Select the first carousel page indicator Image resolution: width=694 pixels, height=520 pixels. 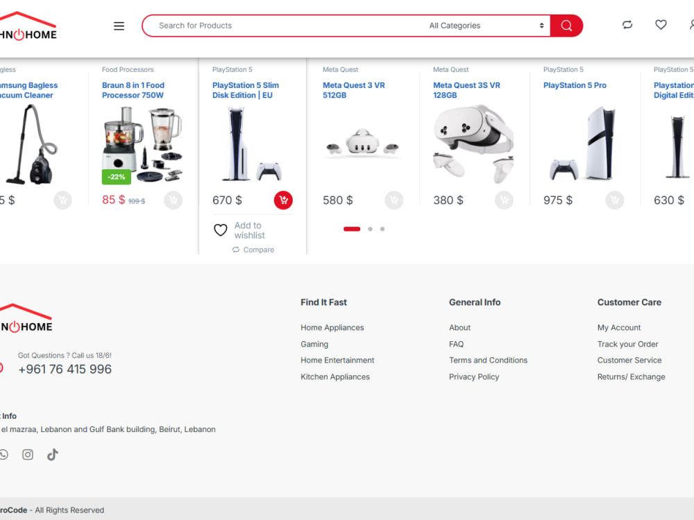[x=352, y=229]
